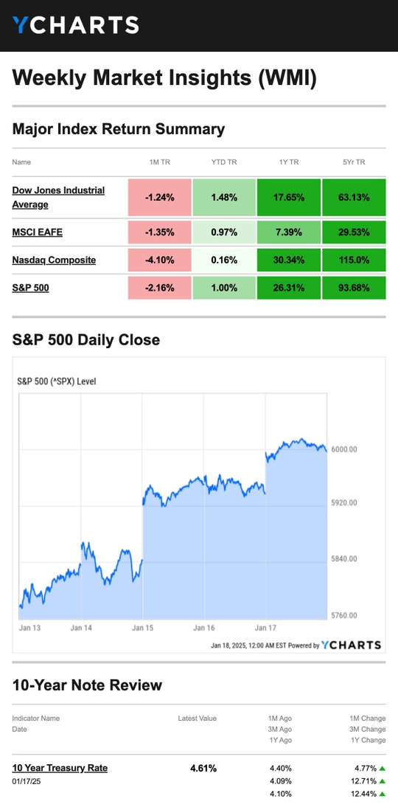Click the YCharts logo below the chart
Image resolution: width=398 pixels, height=807 pixels.
tap(352, 645)
